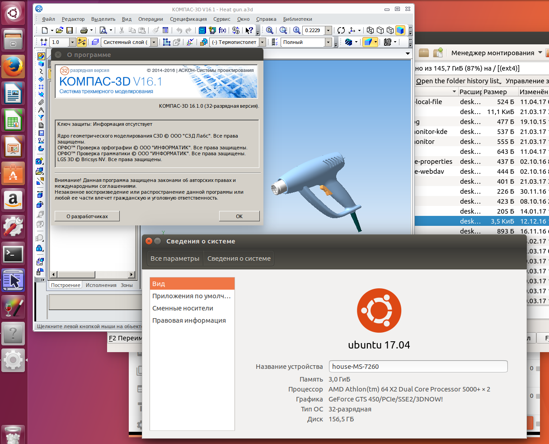Image resolution: width=549 pixels, height=444 pixels.
Task: Select Wireframe display mode cube
Action: 370,30
